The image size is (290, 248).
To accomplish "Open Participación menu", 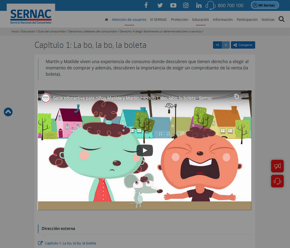I will (247, 19).
